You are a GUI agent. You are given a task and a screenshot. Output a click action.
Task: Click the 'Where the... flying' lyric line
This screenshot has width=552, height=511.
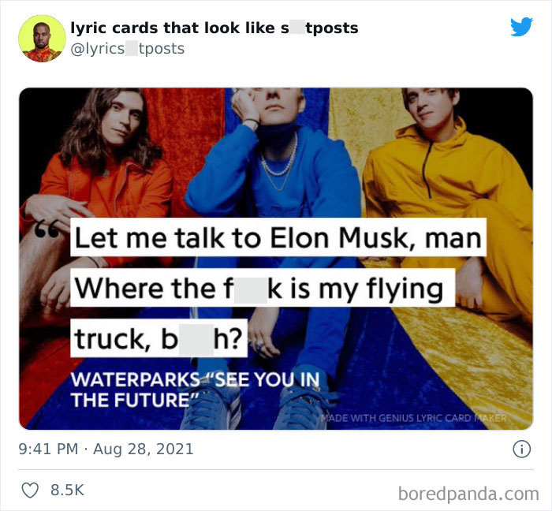(263, 288)
